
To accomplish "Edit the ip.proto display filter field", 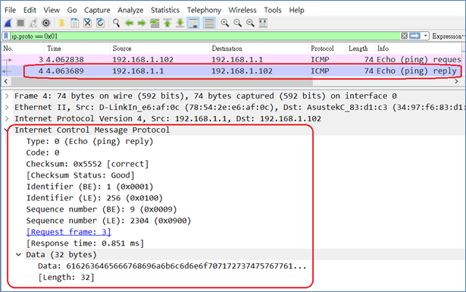I will coord(205,36).
